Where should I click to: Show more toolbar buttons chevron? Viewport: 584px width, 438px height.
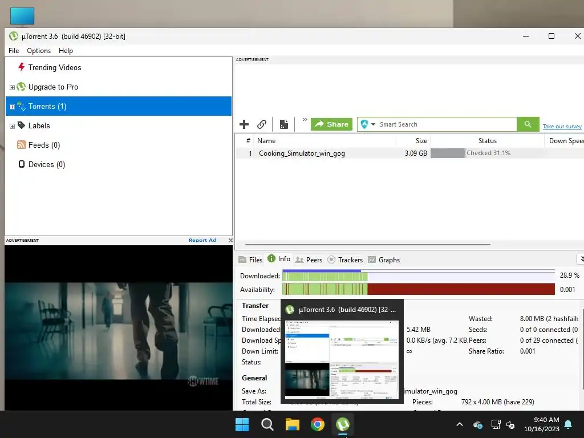305,120
